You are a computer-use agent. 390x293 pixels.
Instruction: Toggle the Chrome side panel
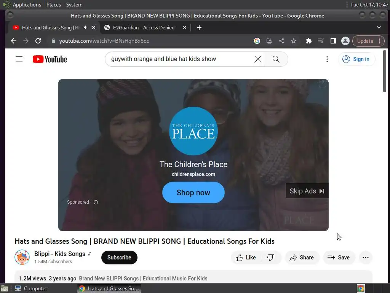[x=333, y=41]
